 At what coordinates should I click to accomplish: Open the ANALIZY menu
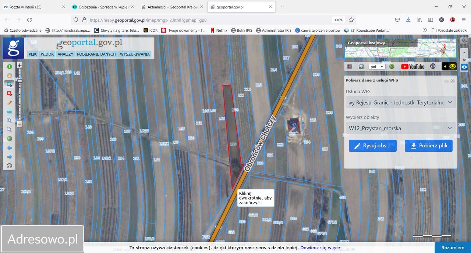[65, 54]
